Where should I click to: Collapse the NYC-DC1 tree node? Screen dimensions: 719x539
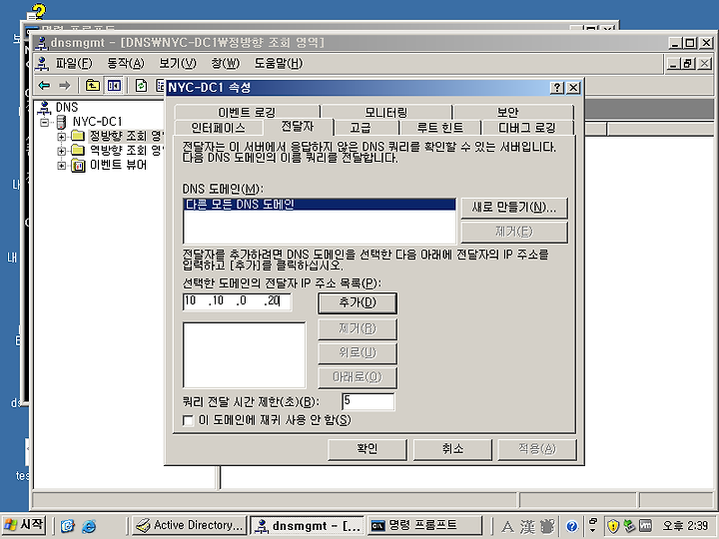(x=45, y=122)
